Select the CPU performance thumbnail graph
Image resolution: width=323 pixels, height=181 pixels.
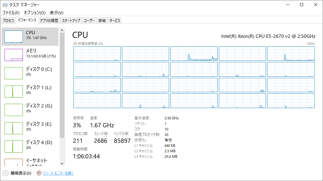[14, 37]
